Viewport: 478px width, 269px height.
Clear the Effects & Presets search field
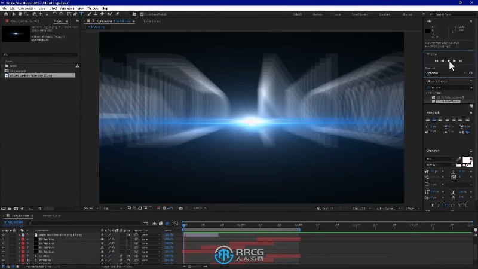(471, 87)
